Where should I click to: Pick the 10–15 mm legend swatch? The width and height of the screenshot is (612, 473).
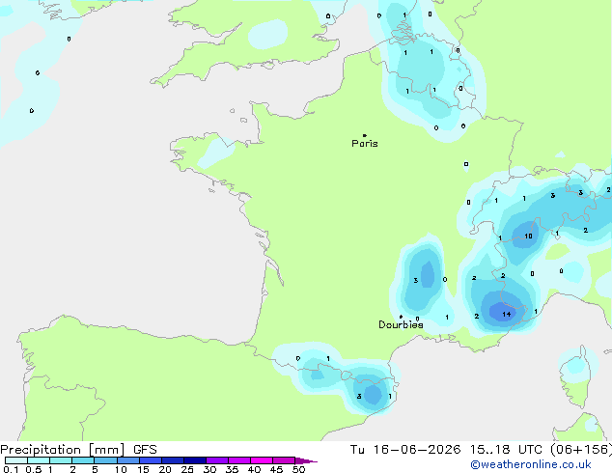127,460
